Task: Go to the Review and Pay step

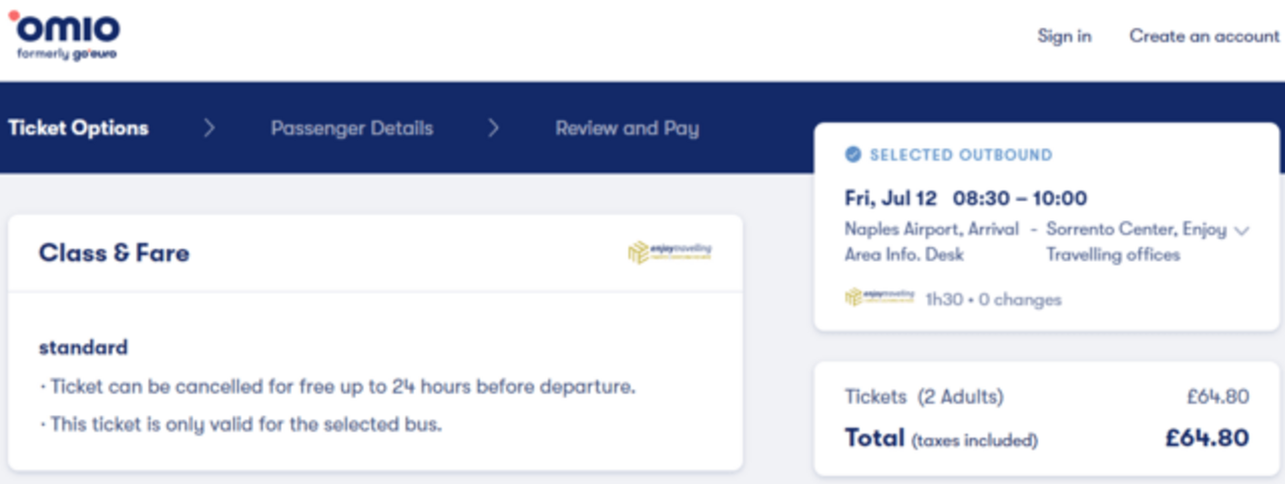Action: [x=627, y=127]
